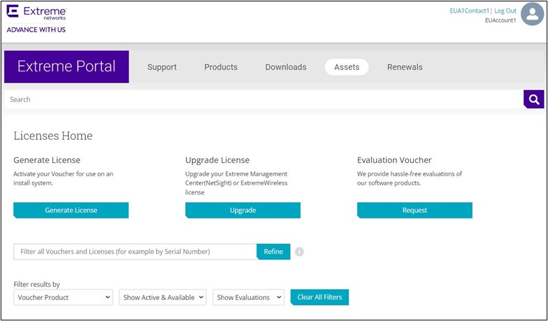Image resolution: width=548 pixels, height=321 pixels.
Task: Click the Log Out link
Action: [505, 11]
